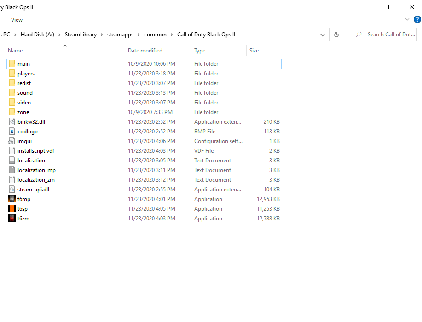Sort files by Size column header

(x=254, y=51)
